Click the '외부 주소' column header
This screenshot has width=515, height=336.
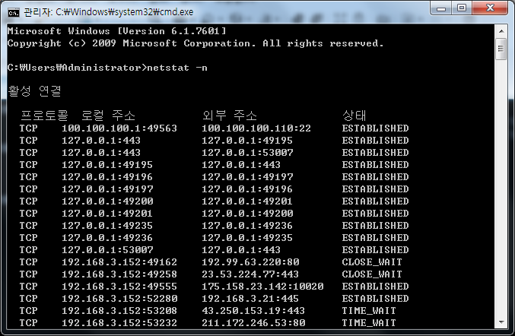point(230,116)
